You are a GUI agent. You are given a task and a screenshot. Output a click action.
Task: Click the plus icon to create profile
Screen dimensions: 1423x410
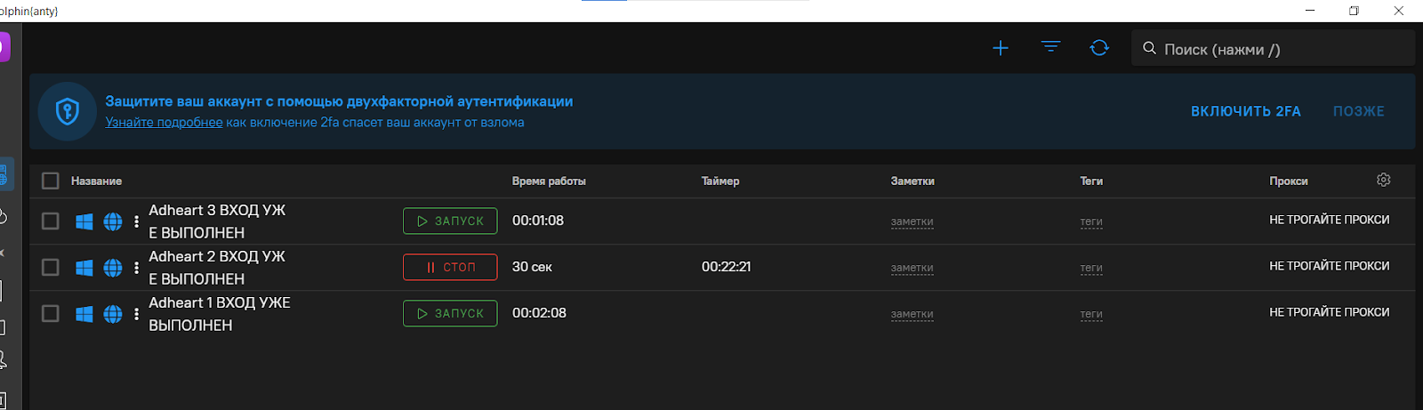[x=1001, y=48]
